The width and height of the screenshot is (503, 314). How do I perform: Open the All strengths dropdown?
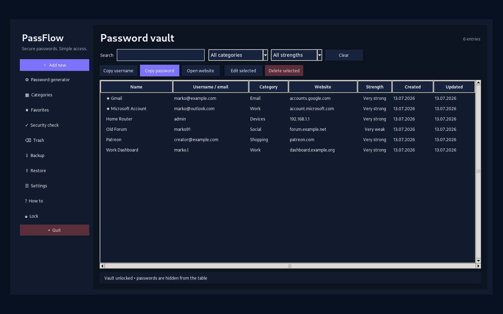point(297,55)
